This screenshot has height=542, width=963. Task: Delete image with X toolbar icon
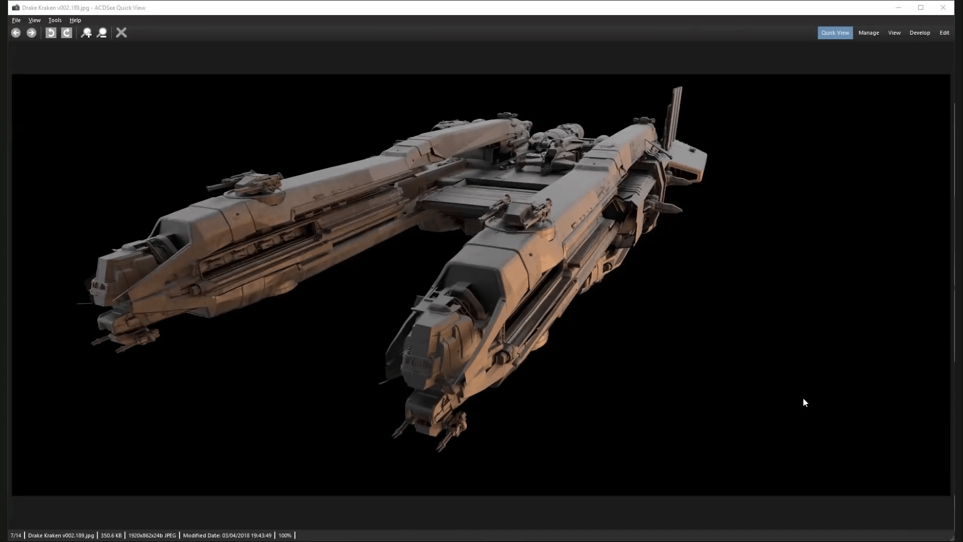121,33
